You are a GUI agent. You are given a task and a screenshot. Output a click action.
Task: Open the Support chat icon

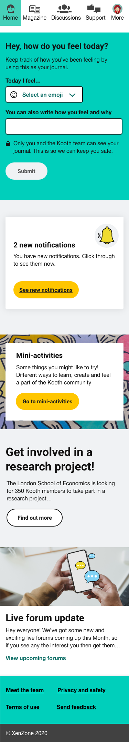tap(94, 8)
